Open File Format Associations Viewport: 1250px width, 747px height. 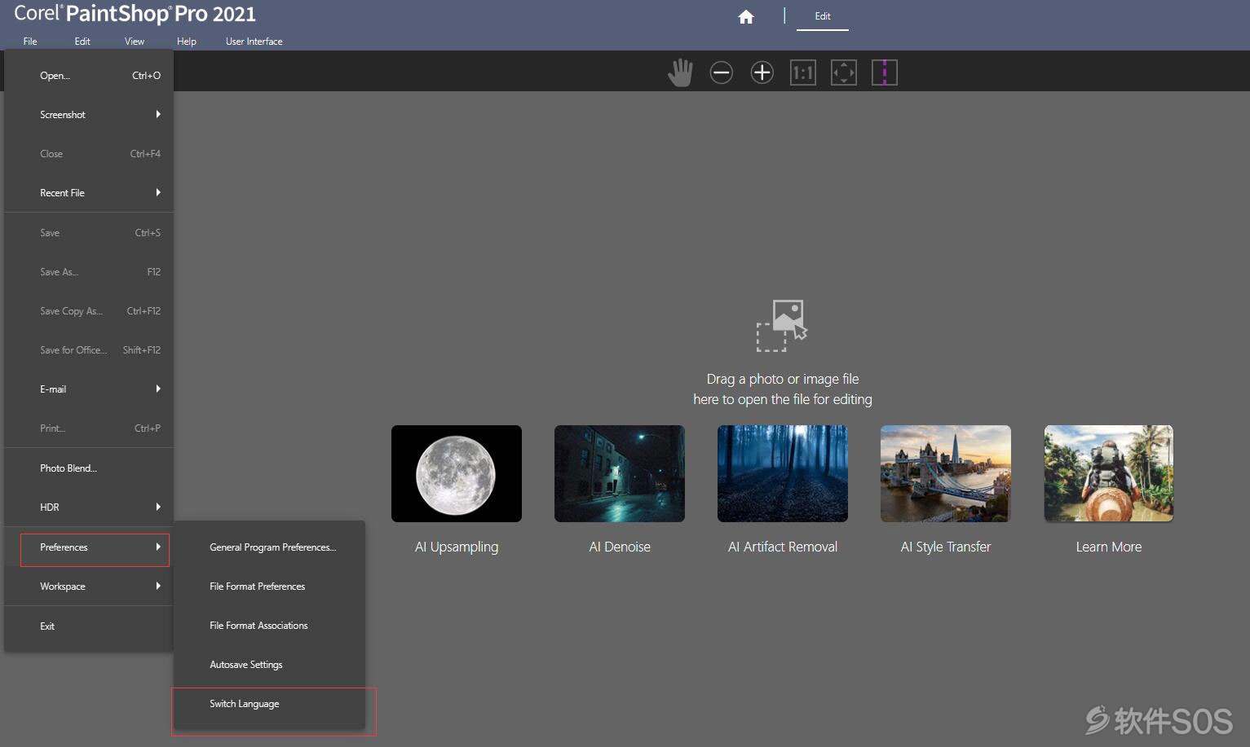(x=270, y=626)
